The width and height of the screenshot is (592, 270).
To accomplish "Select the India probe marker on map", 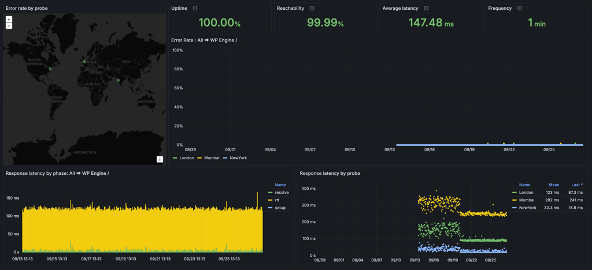I will (x=118, y=80).
